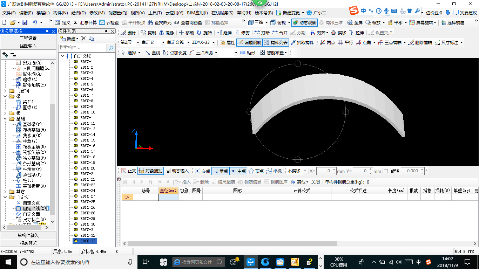Click the rebar table horizontal scrollbar
The image size is (479, 269).
(x=232, y=243)
